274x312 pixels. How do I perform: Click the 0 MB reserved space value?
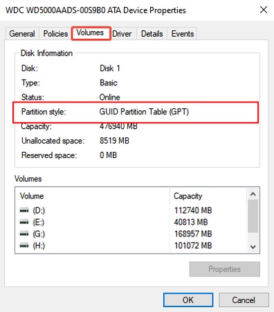coord(108,155)
